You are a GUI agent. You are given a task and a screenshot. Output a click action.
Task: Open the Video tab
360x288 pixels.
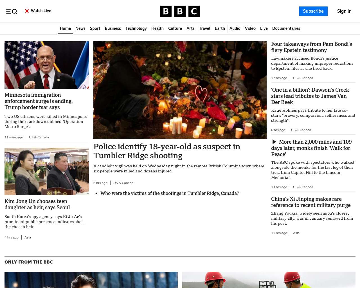[250, 28]
